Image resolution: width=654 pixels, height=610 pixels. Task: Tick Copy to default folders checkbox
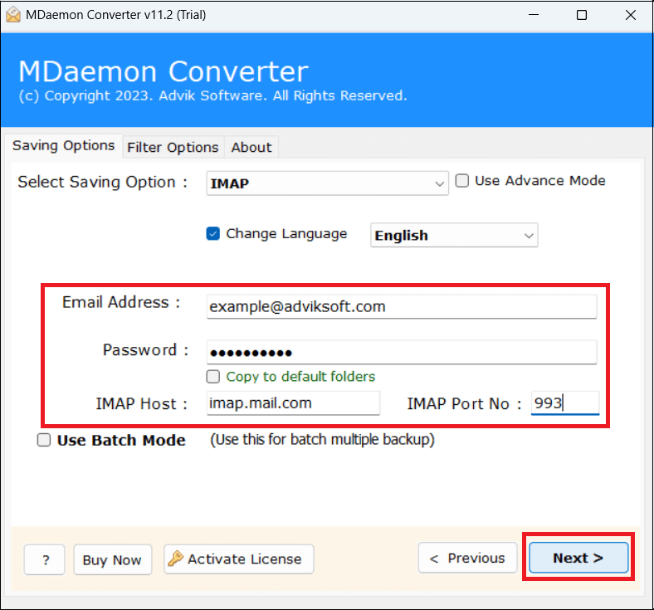[213, 377]
